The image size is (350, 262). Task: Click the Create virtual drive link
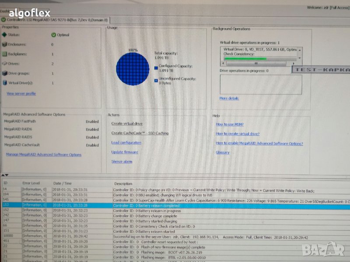click(127, 124)
